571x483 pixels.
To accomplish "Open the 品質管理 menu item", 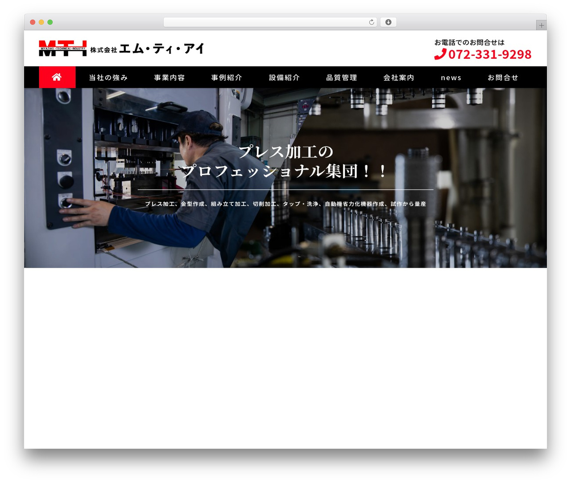I will tap(342, 78).
